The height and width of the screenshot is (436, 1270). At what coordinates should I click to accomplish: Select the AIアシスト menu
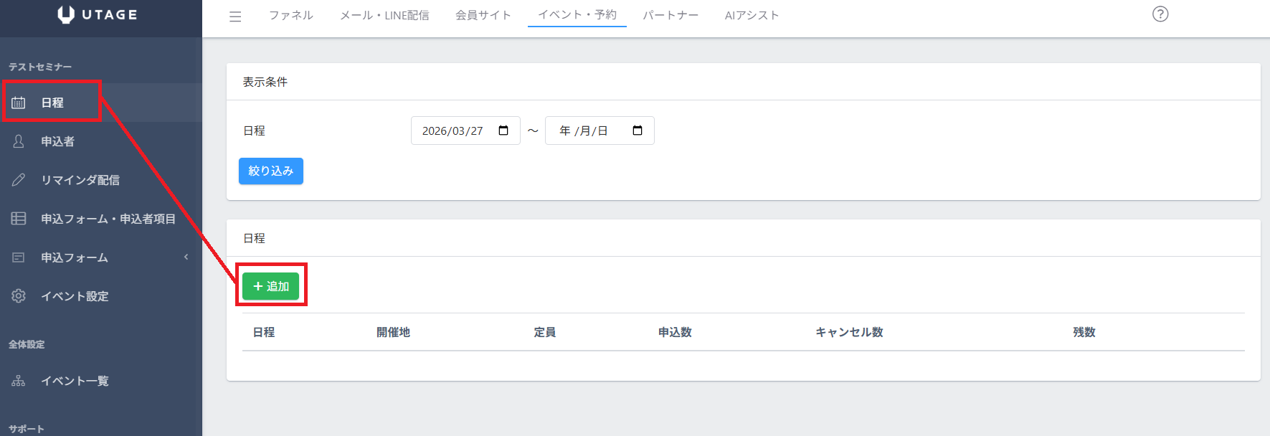pos(752,15)
